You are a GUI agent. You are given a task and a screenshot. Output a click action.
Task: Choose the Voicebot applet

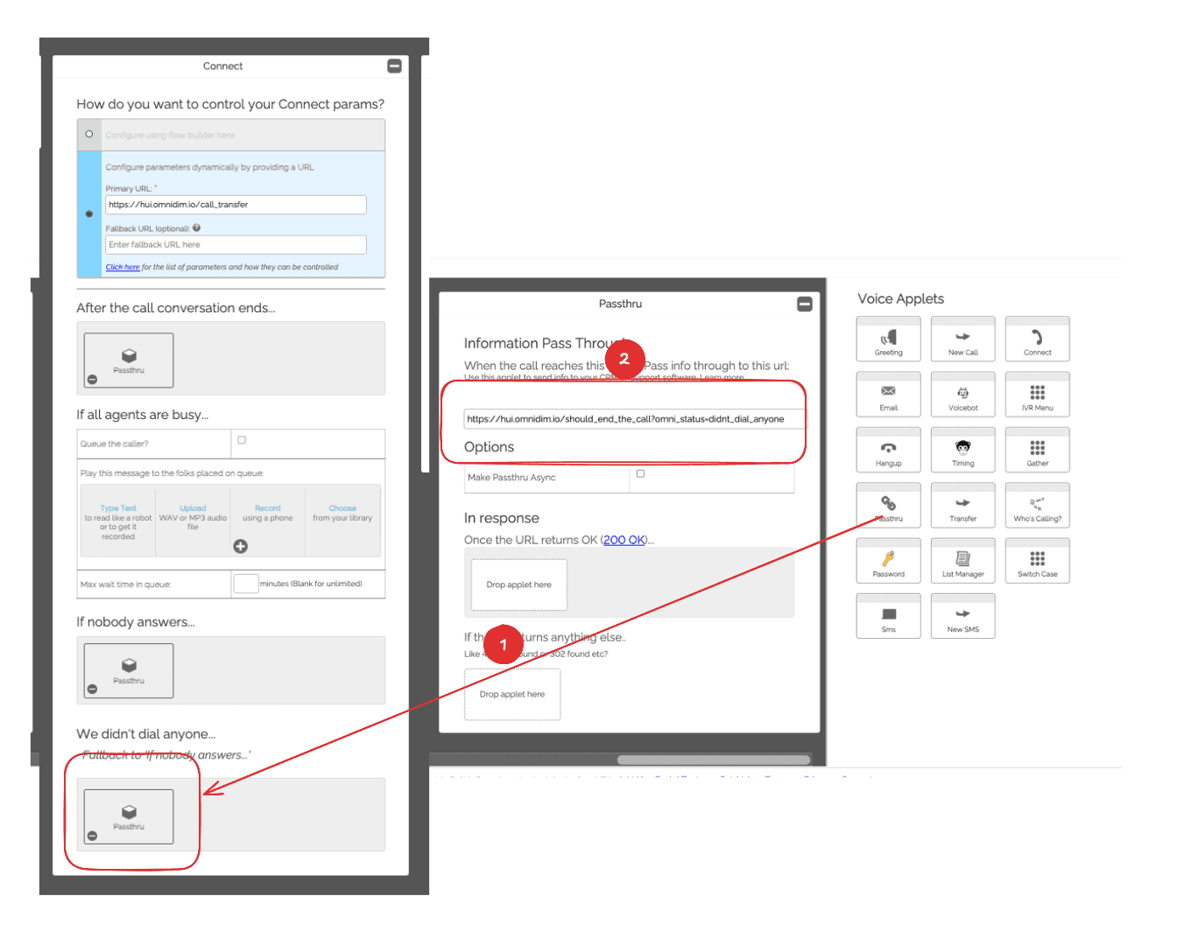[962, 395]
